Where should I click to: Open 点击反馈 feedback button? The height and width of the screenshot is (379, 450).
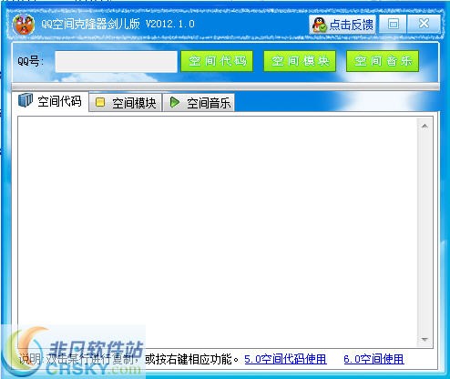point(343,25)
